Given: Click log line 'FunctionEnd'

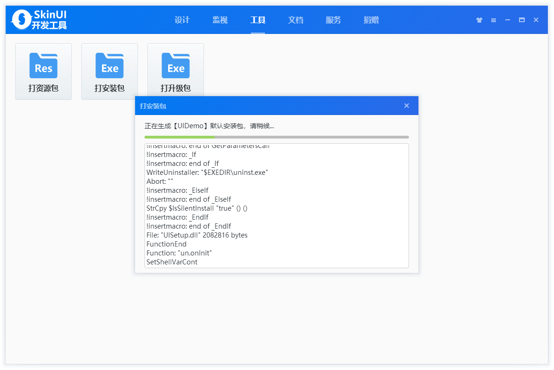Looking at the screenshot, I should pyautogui.click(x=166, y=244).
